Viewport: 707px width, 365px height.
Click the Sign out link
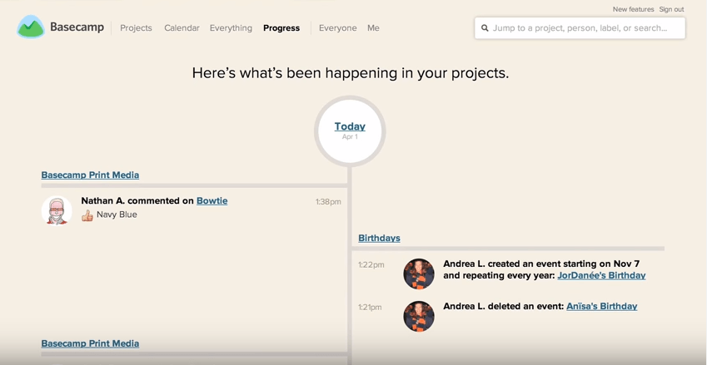point(671,9)
